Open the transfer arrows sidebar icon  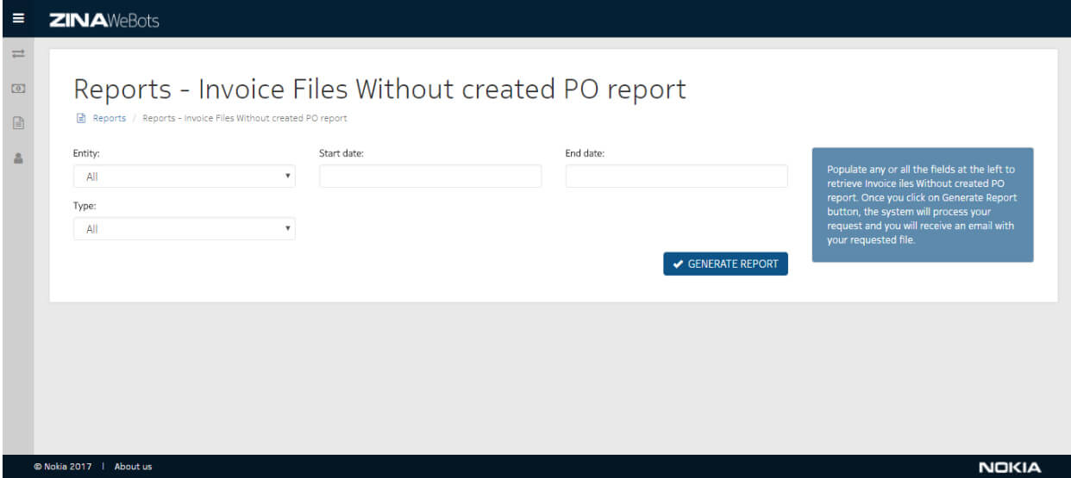point(18,54)
